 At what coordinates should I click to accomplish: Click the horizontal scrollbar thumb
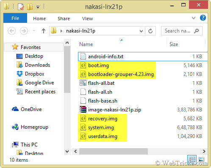pos(114,152)
